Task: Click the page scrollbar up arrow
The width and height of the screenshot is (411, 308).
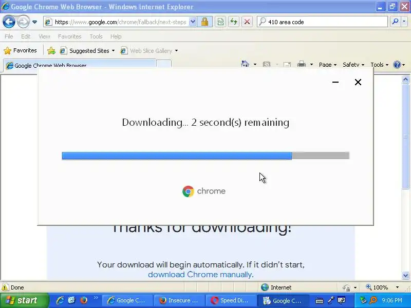Action: (x=405, y=79)
